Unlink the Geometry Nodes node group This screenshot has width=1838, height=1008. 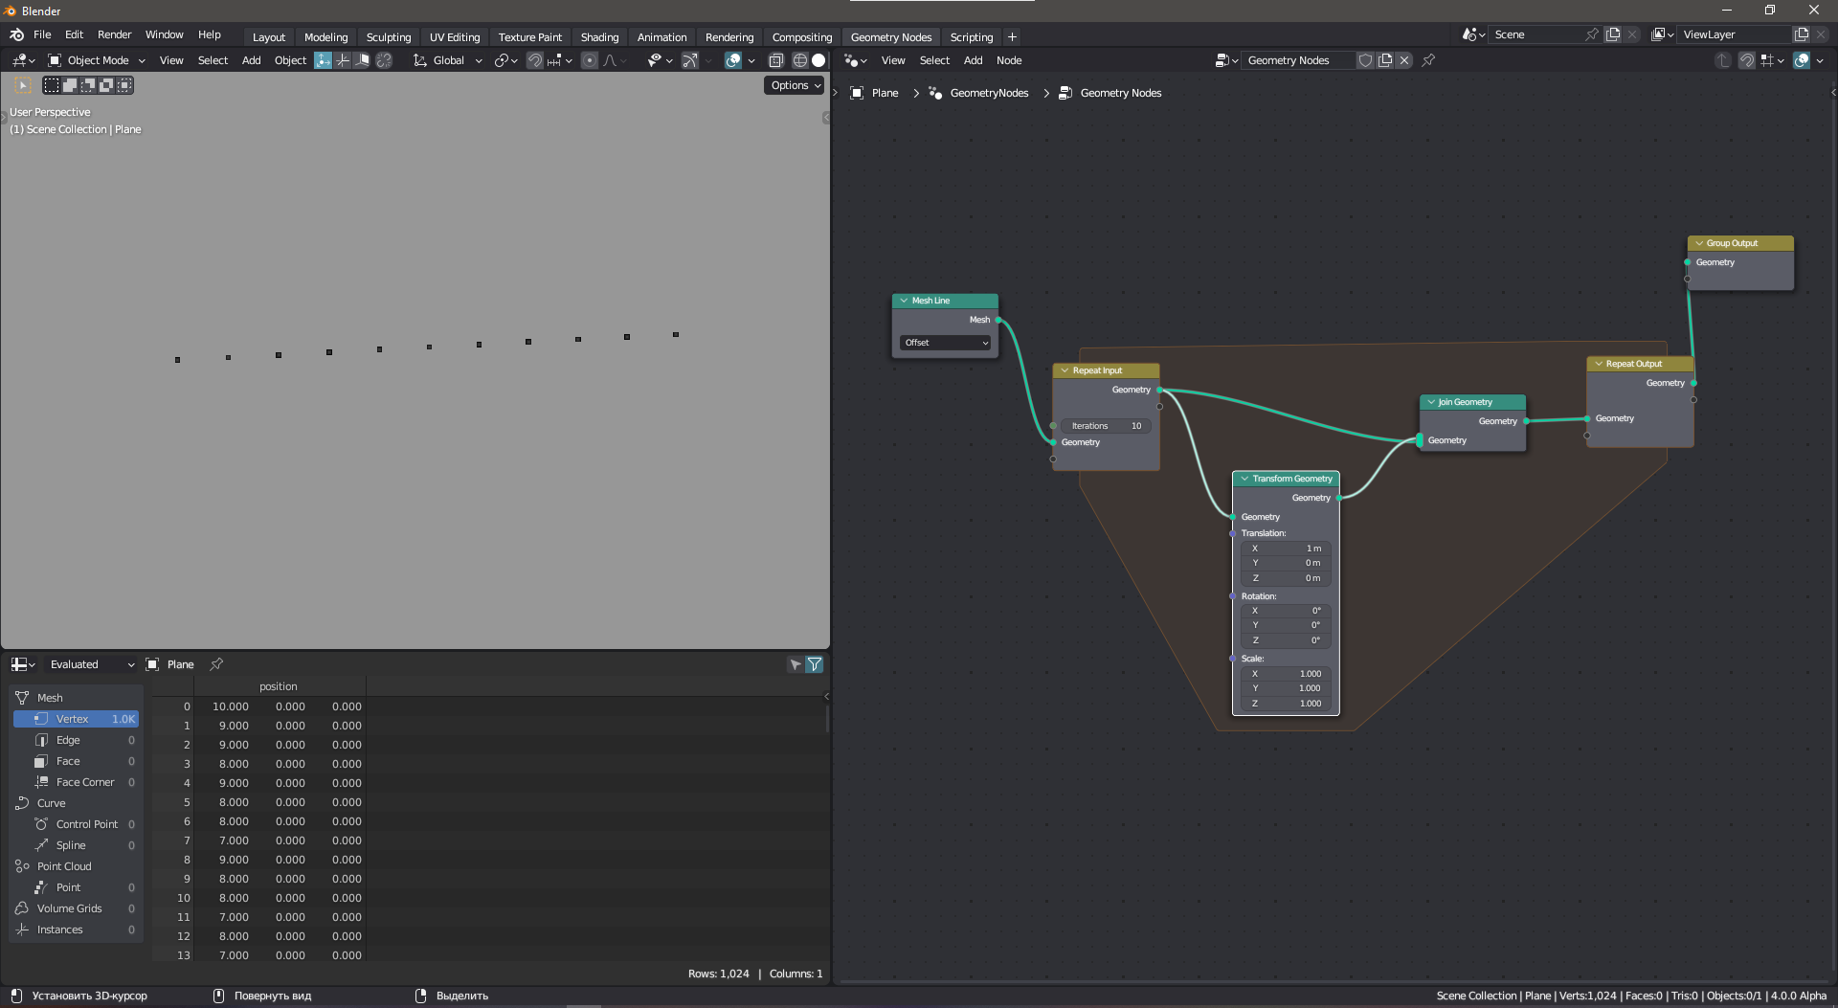(x=1404, y=60)
